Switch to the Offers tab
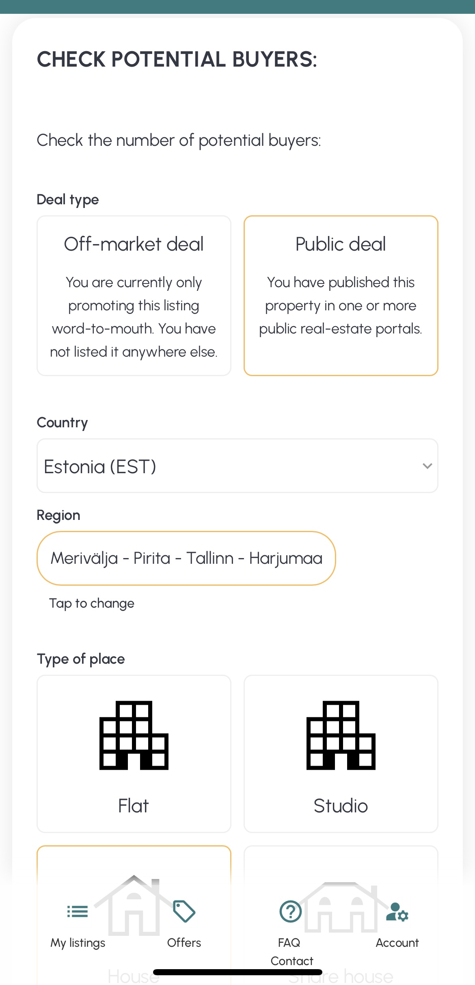Image resolution: width=475 pixels, height=985 pixels. (x=184, y=942)
